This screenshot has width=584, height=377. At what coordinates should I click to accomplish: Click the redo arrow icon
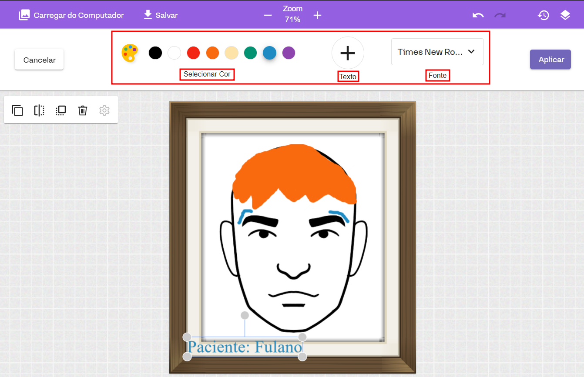coord(500,15)
